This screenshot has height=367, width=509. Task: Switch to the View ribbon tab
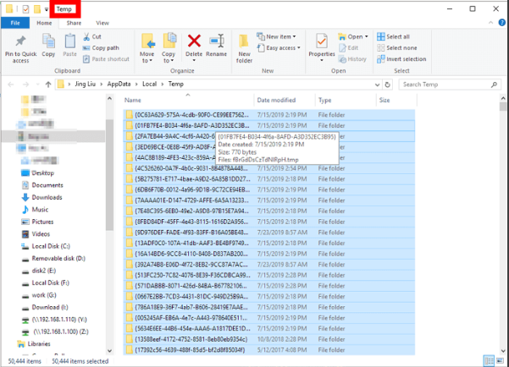click(102, 23)
